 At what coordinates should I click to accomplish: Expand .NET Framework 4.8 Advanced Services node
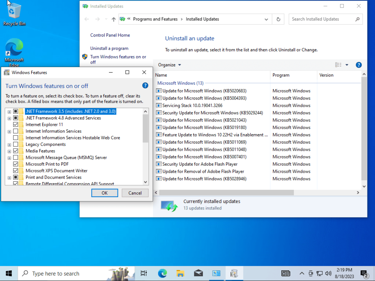pyautogui.click(x=9, y=118)
